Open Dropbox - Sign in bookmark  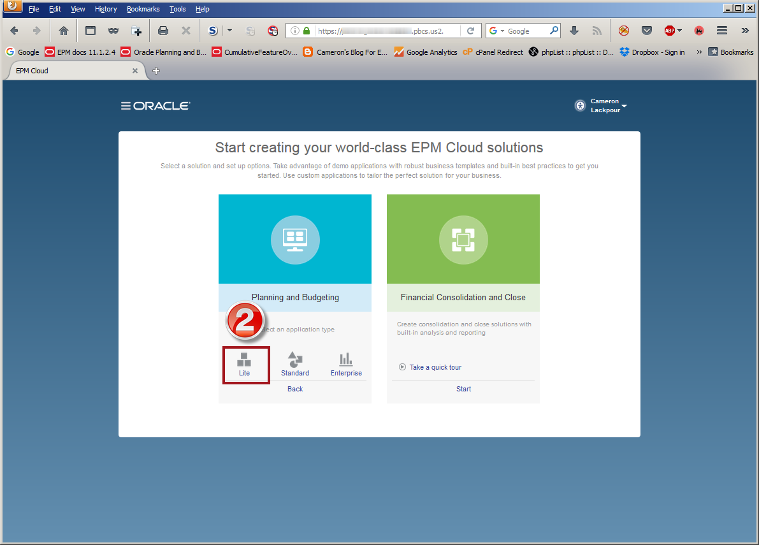coord(652,52)
